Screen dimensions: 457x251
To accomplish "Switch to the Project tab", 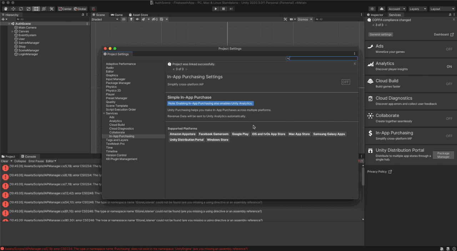I will click(8, 157).
